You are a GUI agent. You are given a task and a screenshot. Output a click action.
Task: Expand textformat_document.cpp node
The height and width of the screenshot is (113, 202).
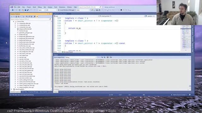coord(15,38)
